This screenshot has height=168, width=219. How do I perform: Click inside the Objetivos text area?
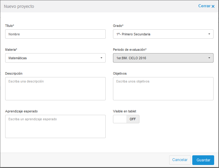[163, 89]
